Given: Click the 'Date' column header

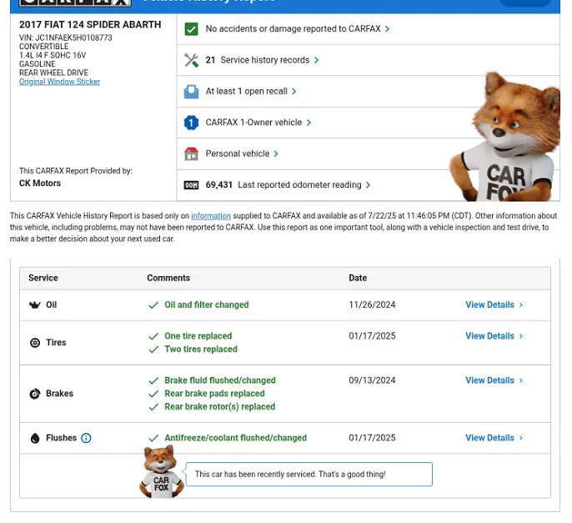Looking at the screenshot, I should pyautogui.click(x=358, y=278).
